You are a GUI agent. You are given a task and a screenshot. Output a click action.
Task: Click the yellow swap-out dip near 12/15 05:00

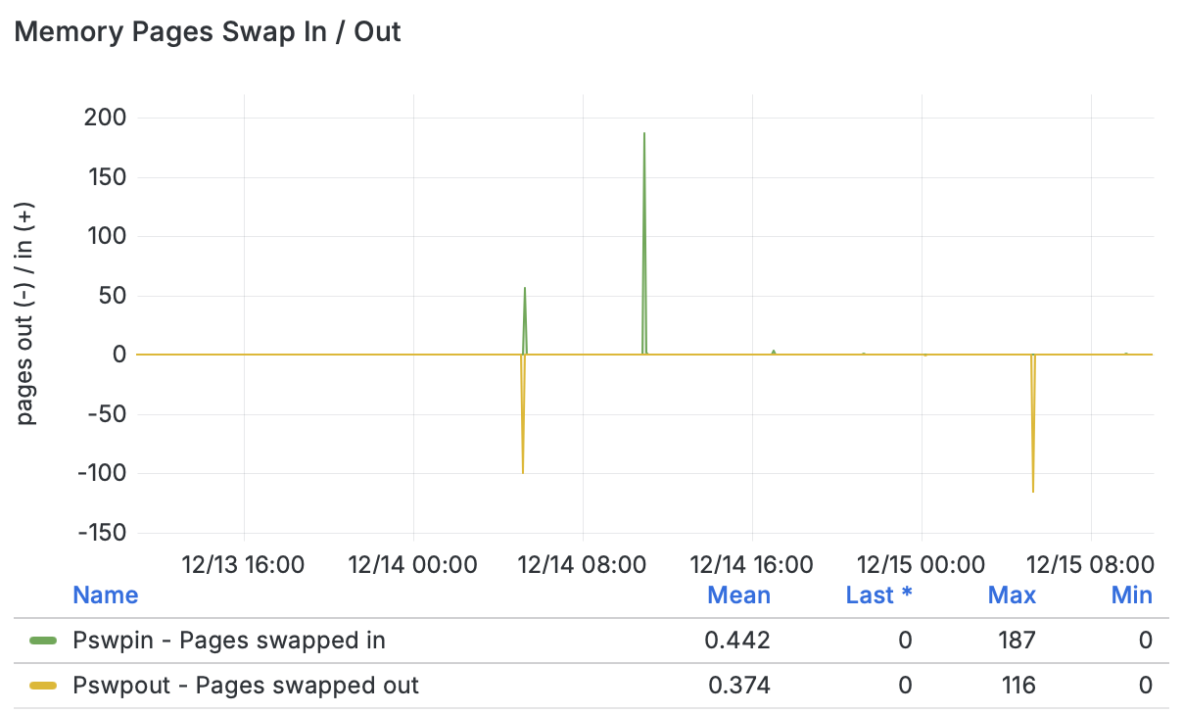1033,490
